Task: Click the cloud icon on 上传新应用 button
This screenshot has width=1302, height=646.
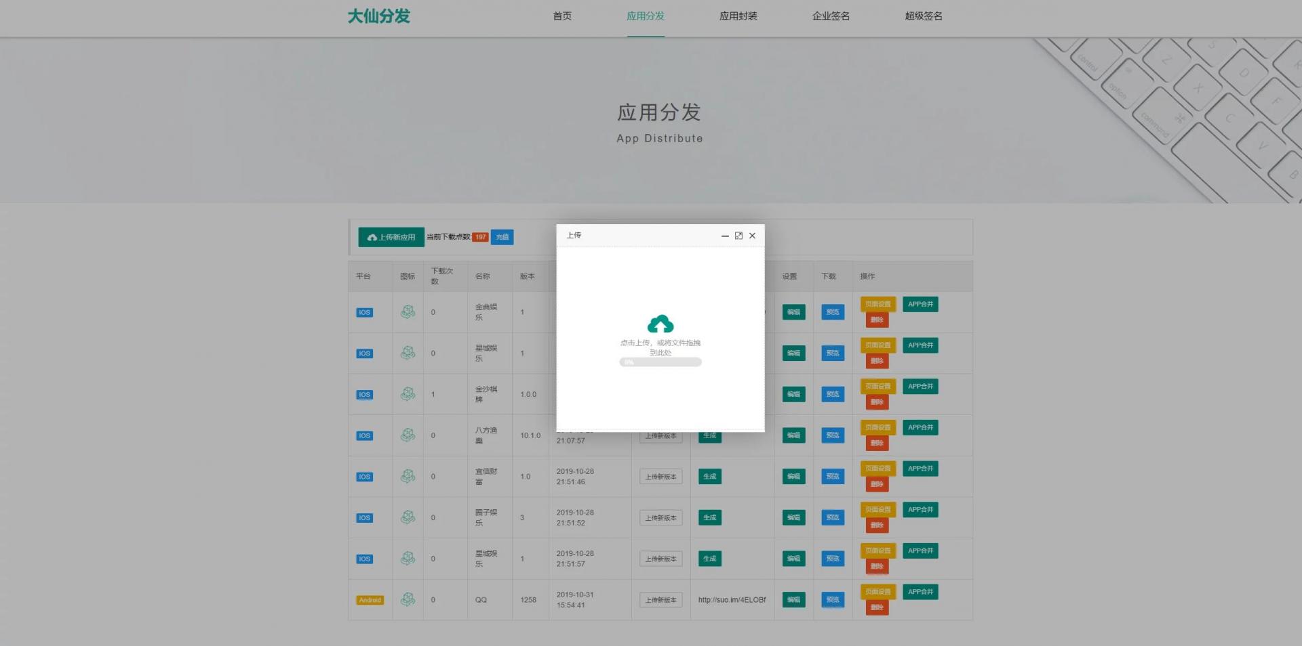Action: pyautogui.click(x=372, y=237)
